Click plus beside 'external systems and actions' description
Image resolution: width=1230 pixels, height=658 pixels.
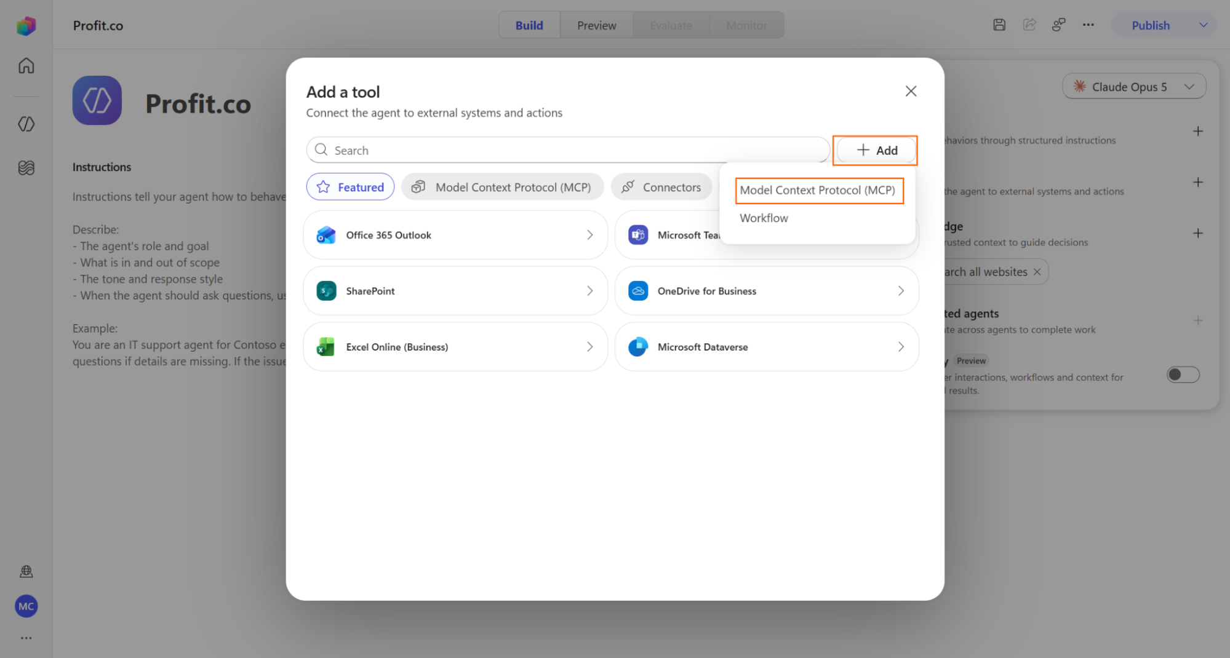pyautogui.click(x=1198, y=183)
